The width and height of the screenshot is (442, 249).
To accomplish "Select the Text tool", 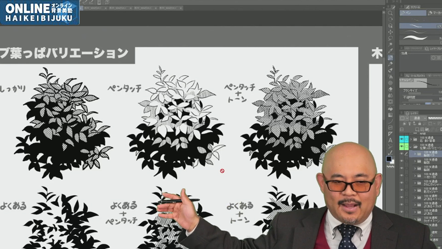I will point(390,140).
